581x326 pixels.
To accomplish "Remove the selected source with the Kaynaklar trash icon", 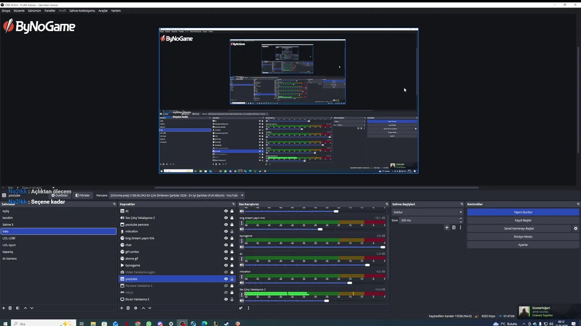I will 128,308.
